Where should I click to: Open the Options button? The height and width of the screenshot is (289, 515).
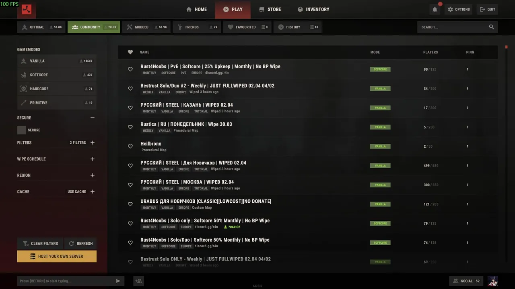[x=459, y=9]
